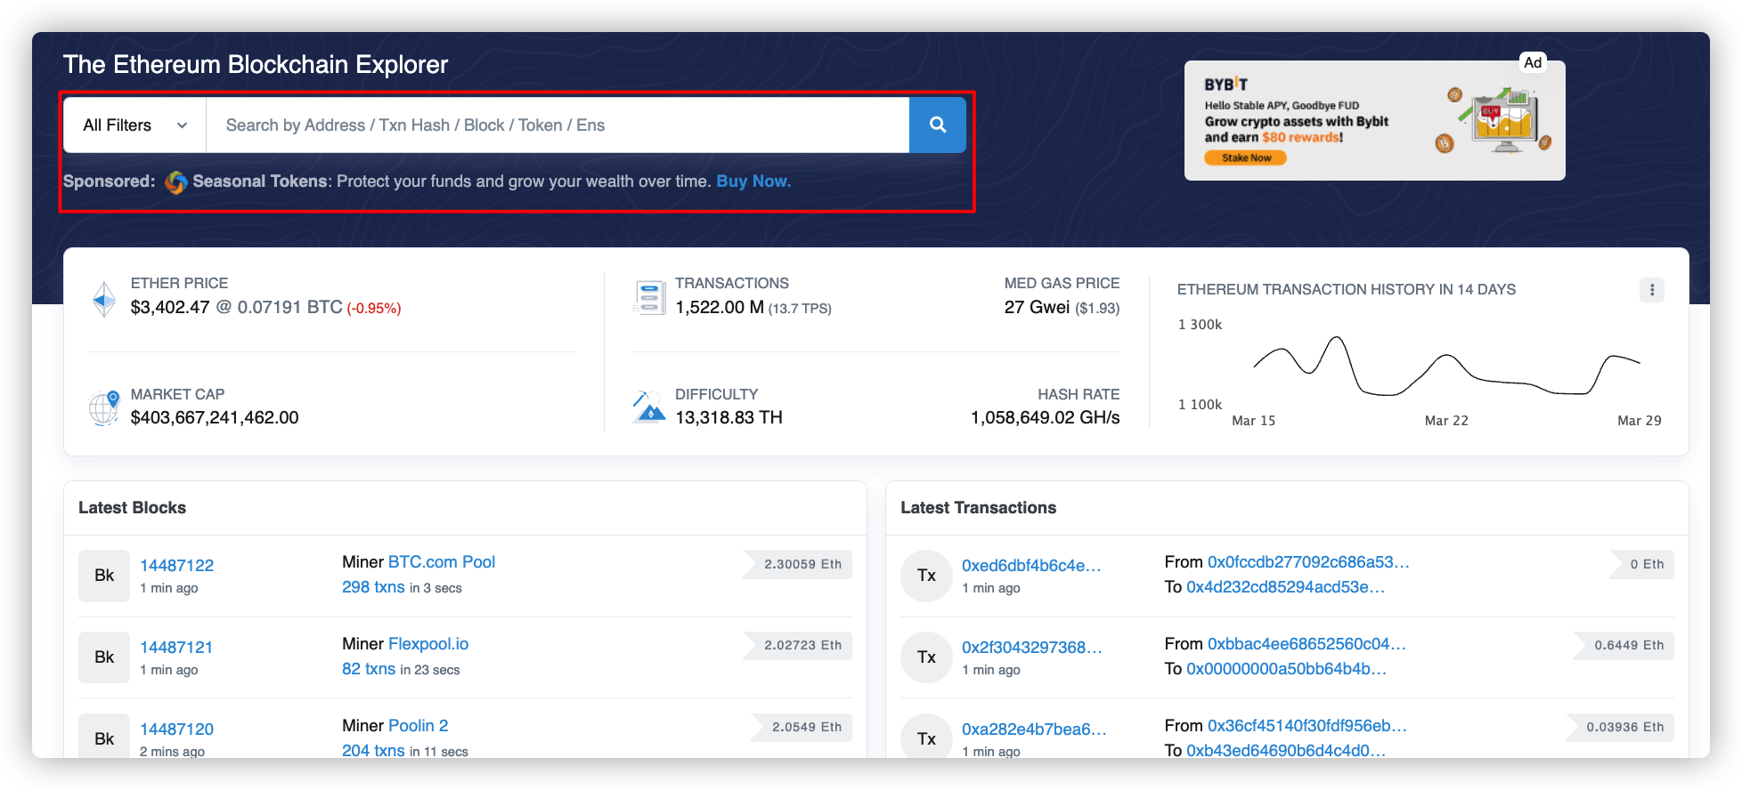The width and height of the screenshot is (1742, 790).
Task: Click the Transactions server stack icon
Action: click(x=649, y=297)
